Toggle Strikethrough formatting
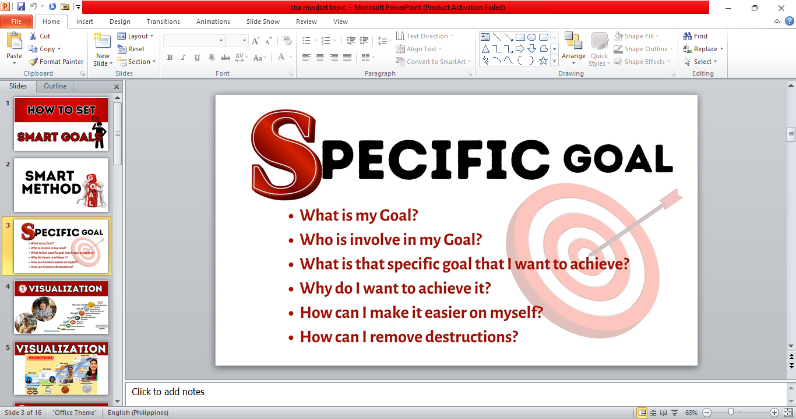 pyautogui.click(x=225, y=57)
